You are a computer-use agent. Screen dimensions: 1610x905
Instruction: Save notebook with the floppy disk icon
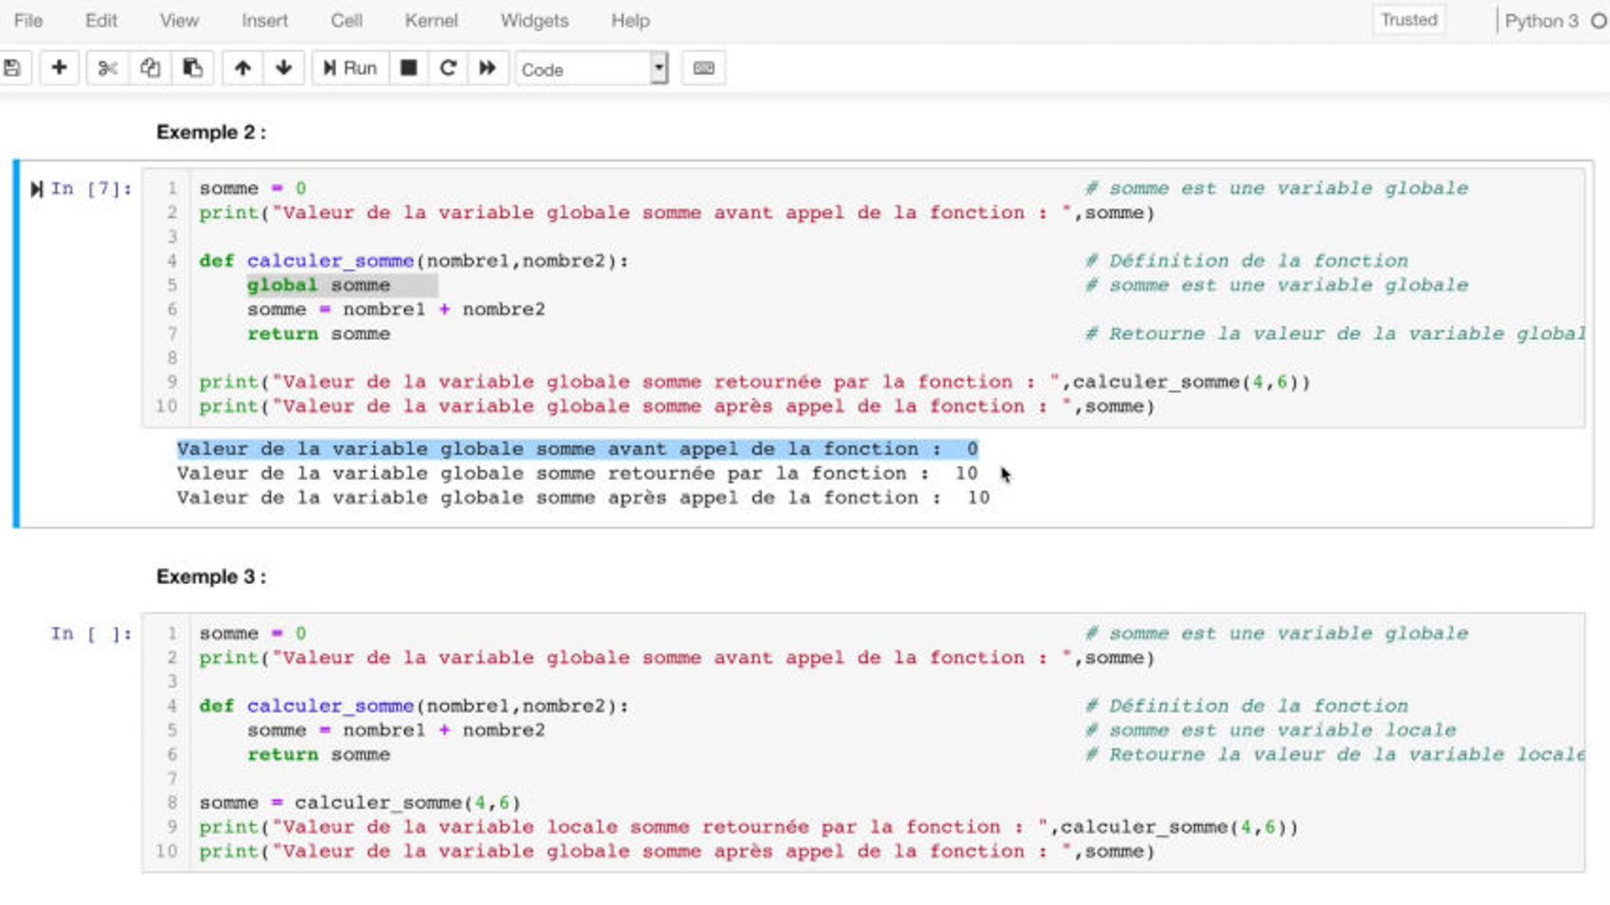click(x=13, y=68)
